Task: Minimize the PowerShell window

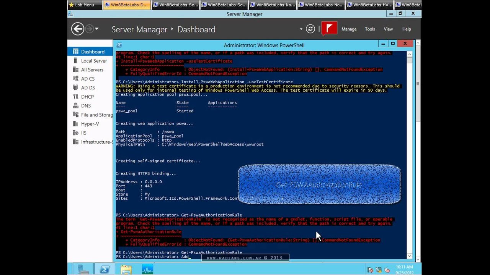Action: click(383, 44)
